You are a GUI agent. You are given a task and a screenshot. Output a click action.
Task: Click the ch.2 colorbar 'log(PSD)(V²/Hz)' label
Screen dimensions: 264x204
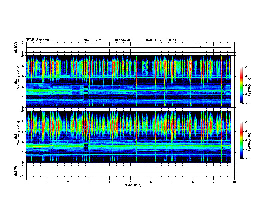(250, 142)
